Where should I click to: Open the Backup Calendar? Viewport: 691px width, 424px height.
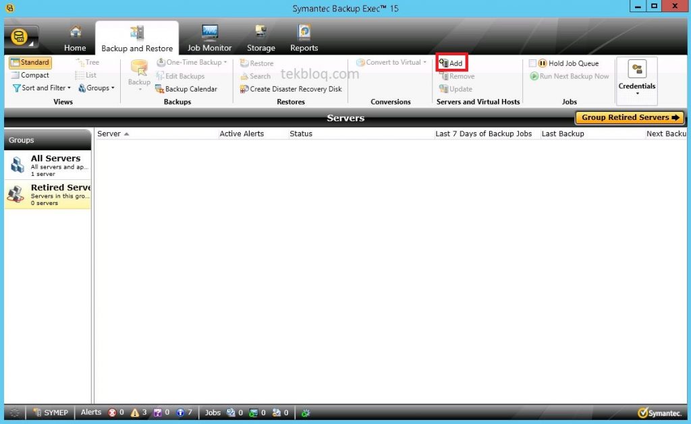point(186,89)
